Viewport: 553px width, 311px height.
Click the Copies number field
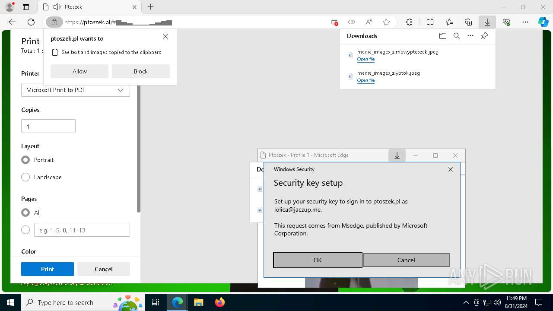pyautogui.click(x=48, y=126)
